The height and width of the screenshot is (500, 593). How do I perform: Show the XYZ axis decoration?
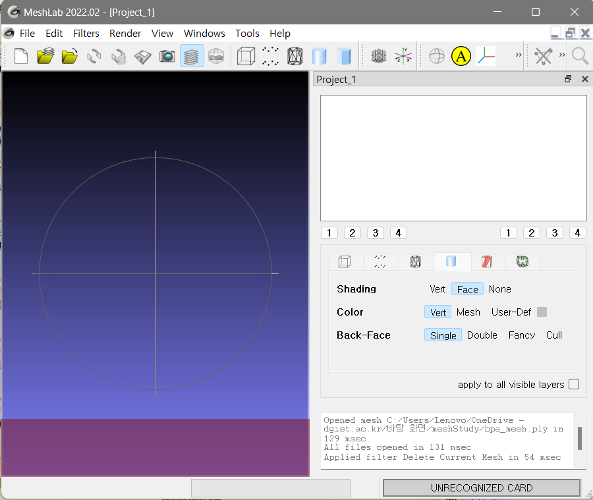(403, 57)
